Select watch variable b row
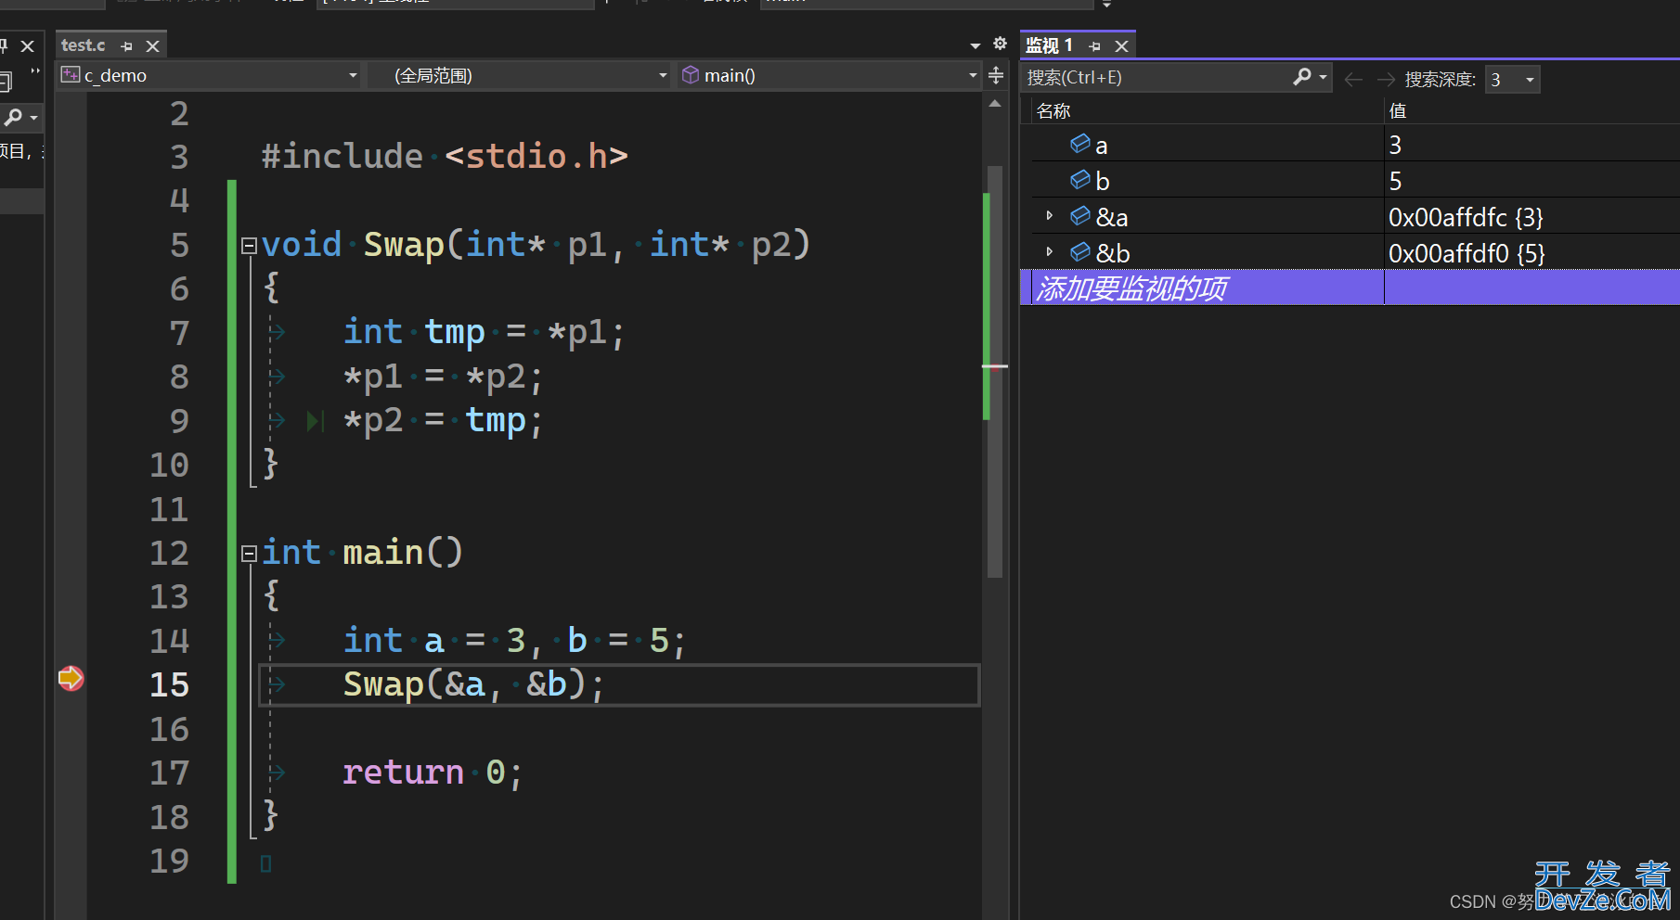This screenshot has width=1680, height=920. 1355,181
